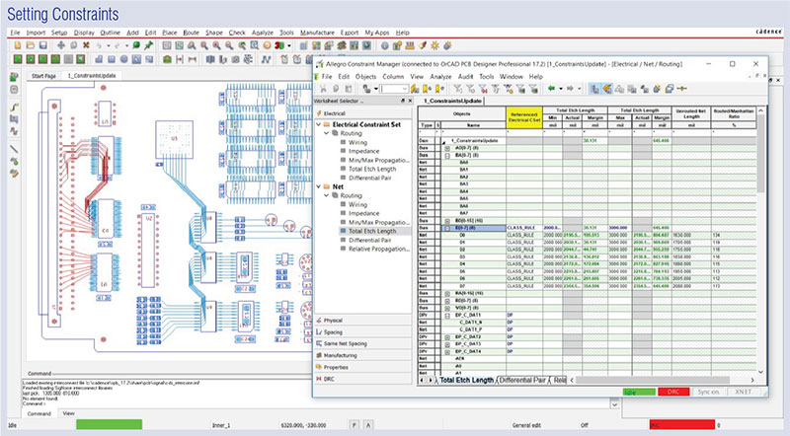790x436 pixels.
Task: Open the Setup menu in the PCB editor
Action: click(x=59, y=33)
